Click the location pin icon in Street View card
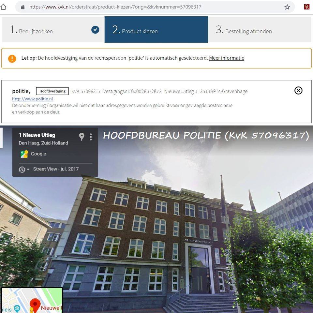Image resolution: width=313 pixels, height=313 pixels. pos(82,137)
